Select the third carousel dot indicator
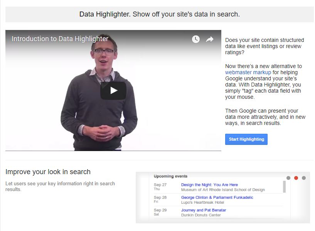Screen dimensions: 315x231 pos(304,178)
